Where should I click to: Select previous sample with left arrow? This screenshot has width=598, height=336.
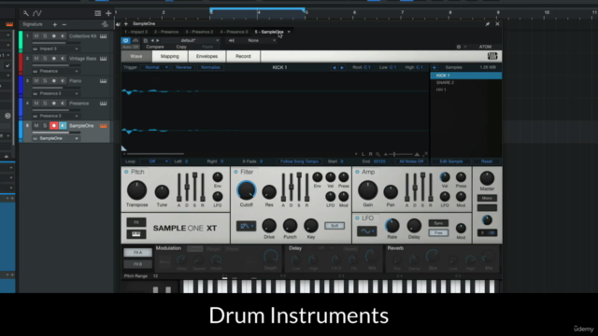pos(335,67)
